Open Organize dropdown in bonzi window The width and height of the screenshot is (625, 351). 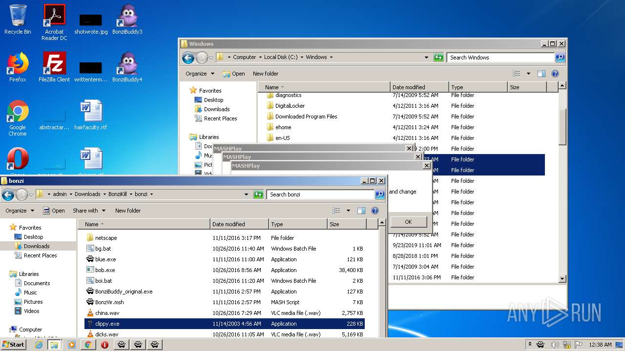(20, 211)
